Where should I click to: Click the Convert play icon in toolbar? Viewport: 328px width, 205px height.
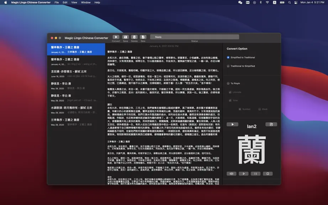(x=116, y=37)
